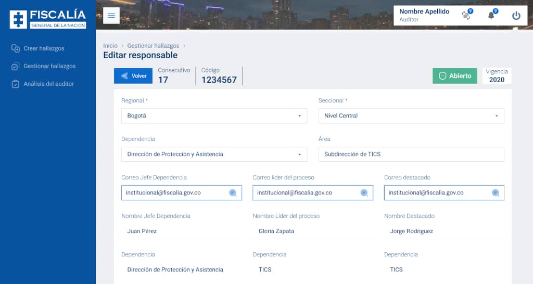This screenshot has height=284, width=533.
Task: Expand Dependencia dropdown Dirección de Protección
Action: click(214, 154)
